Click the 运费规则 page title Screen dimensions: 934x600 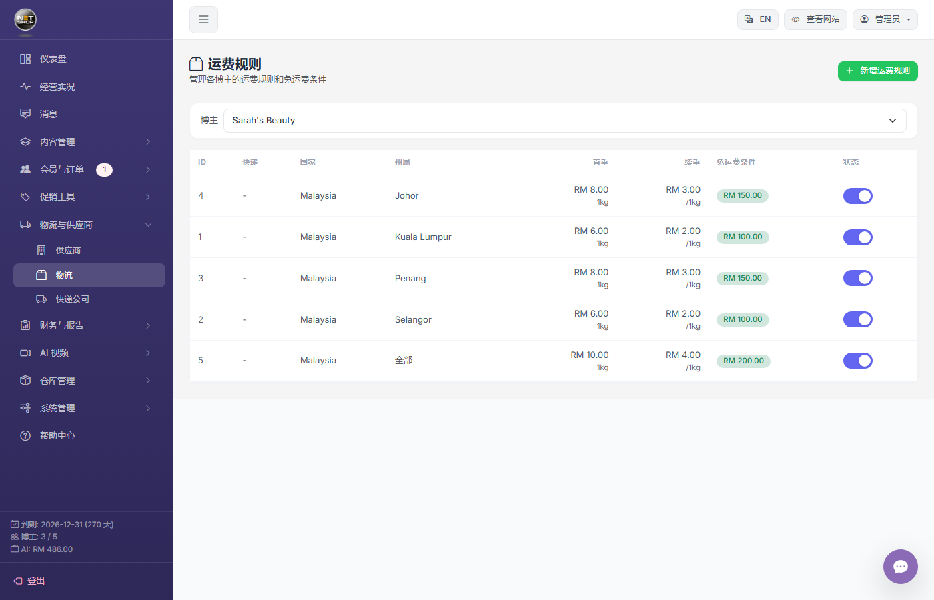pos(234,64)
